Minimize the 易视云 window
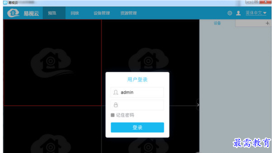 point(249,2)
